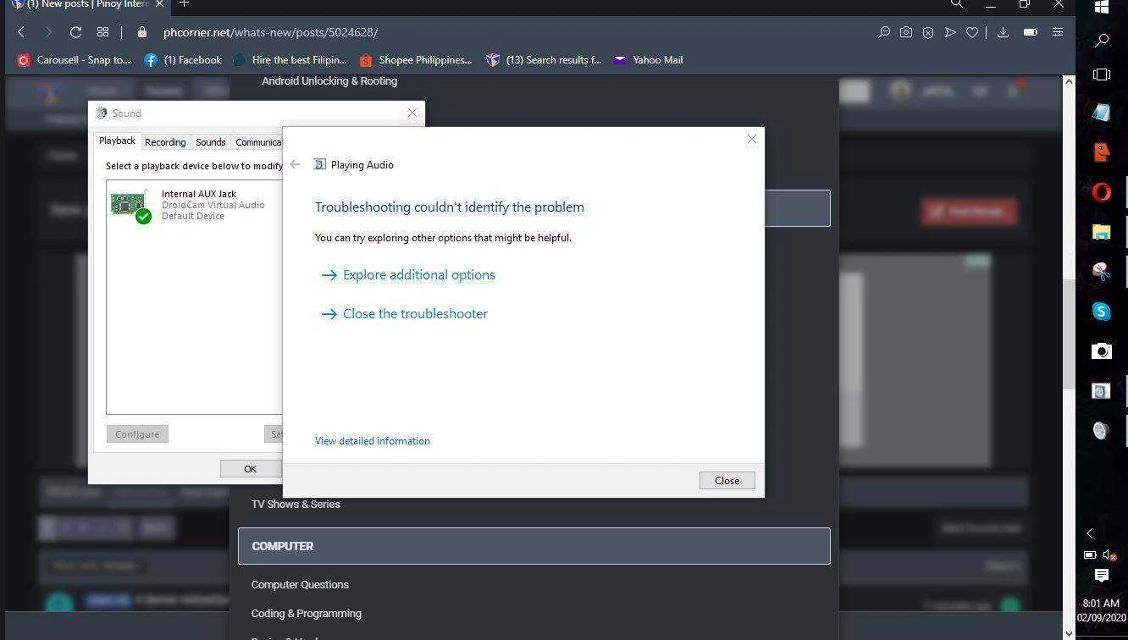Click the COMPUTER category header
Viewport: 1128px width, 640px height.
(534, 546)
